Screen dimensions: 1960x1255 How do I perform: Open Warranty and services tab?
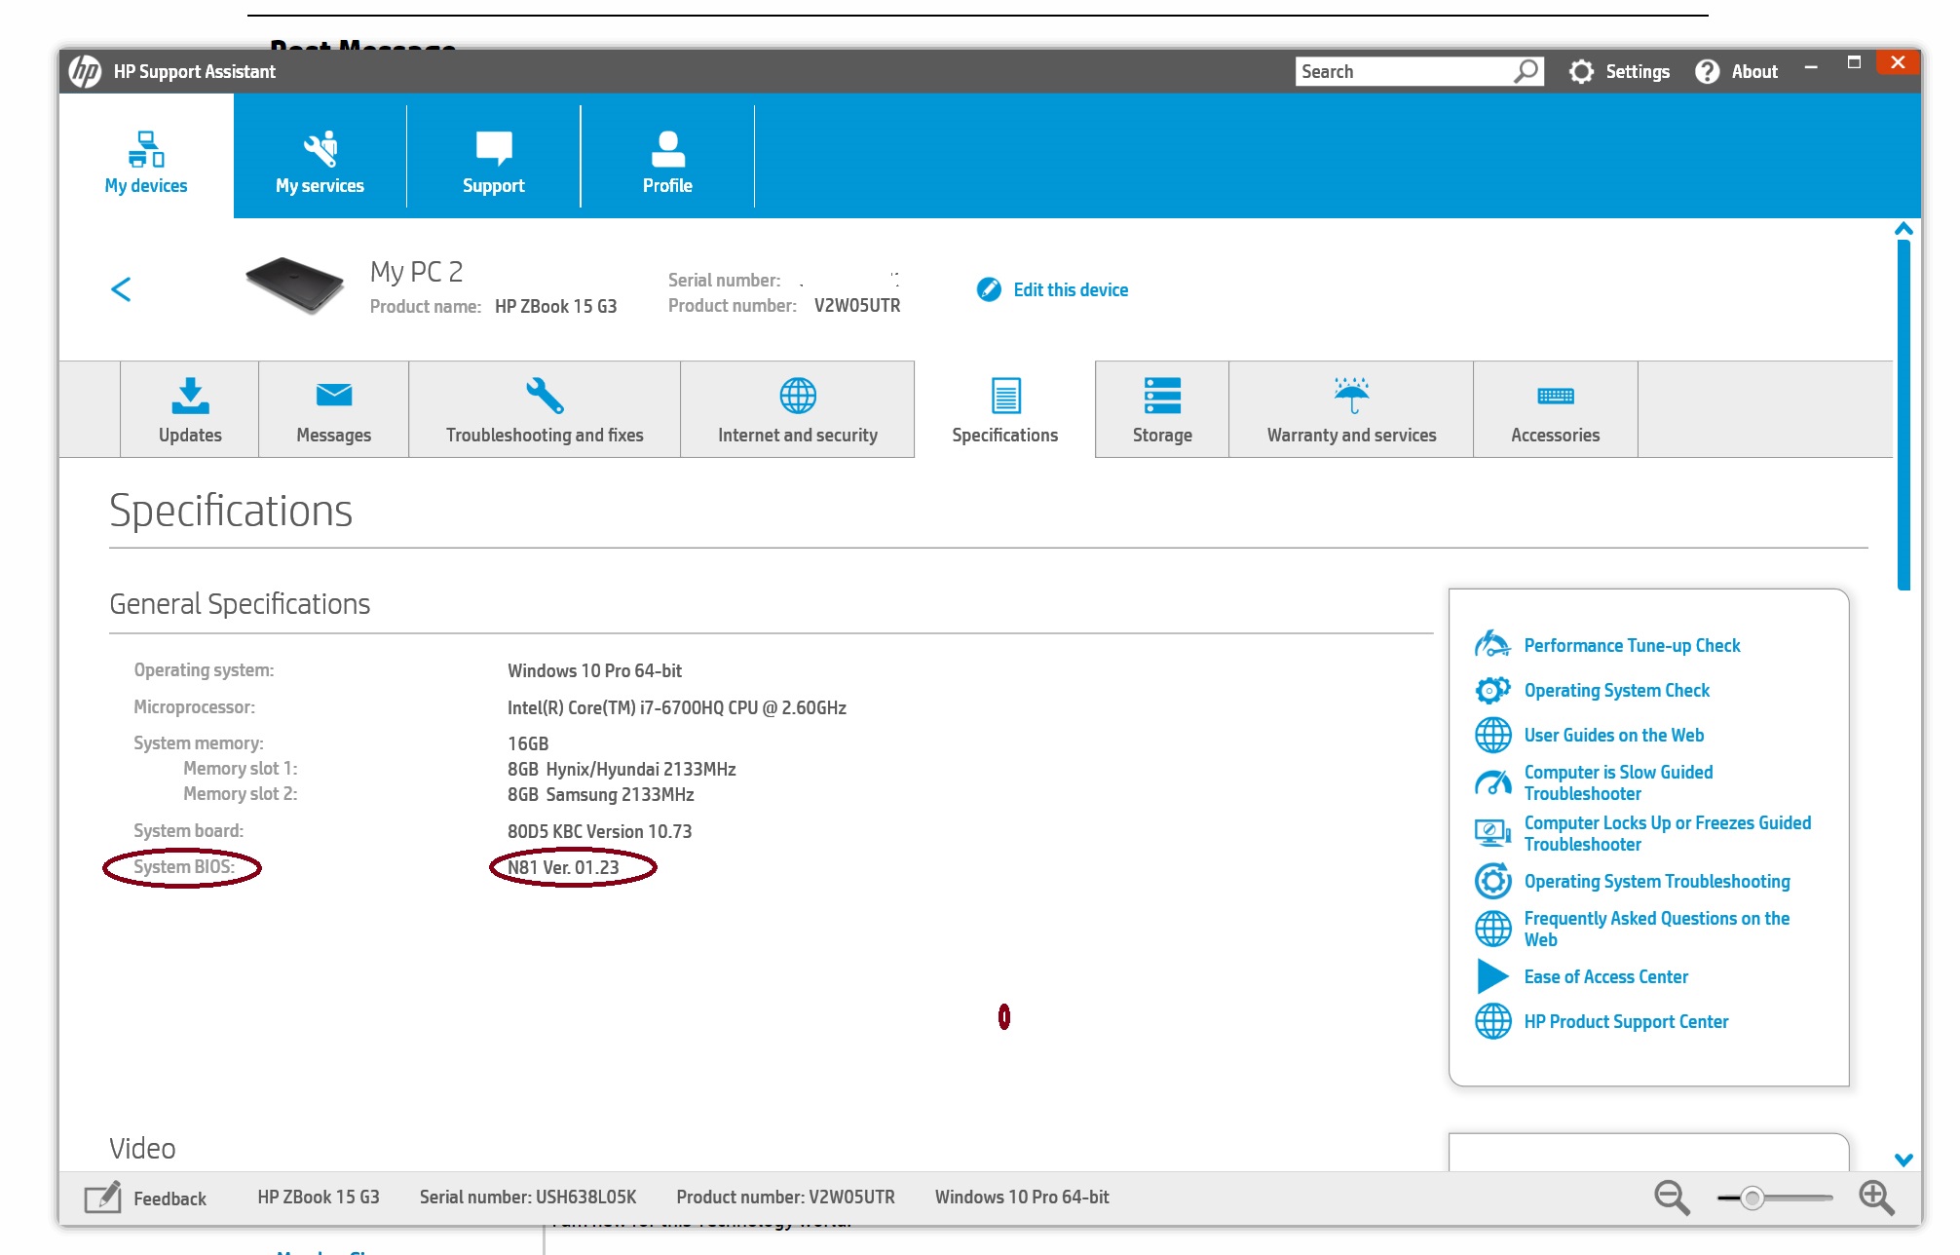click(1351, 409)
